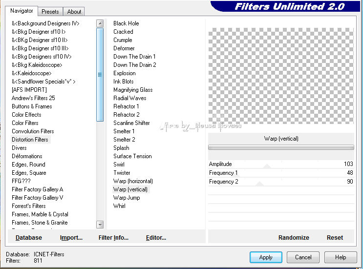The width and height of the screenshot is (363, 269).
Task: Select &<Bkg Designer sf10 I> category
Action: 39,32
